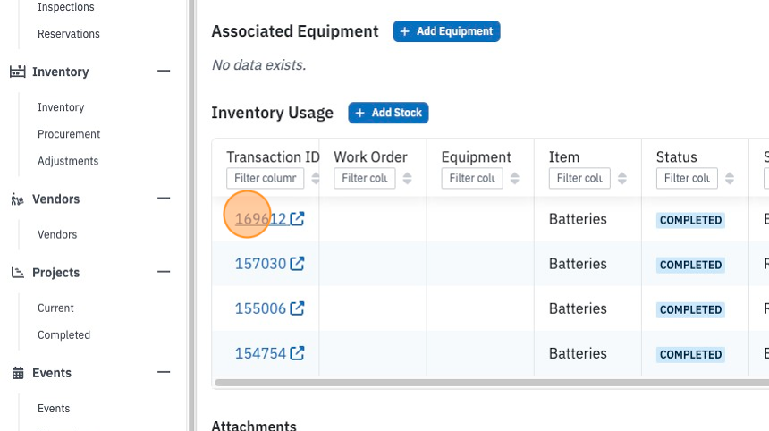The image size is (769, 431).
Task: Focus the Transaction ID filter field
Action: point(265,179)
